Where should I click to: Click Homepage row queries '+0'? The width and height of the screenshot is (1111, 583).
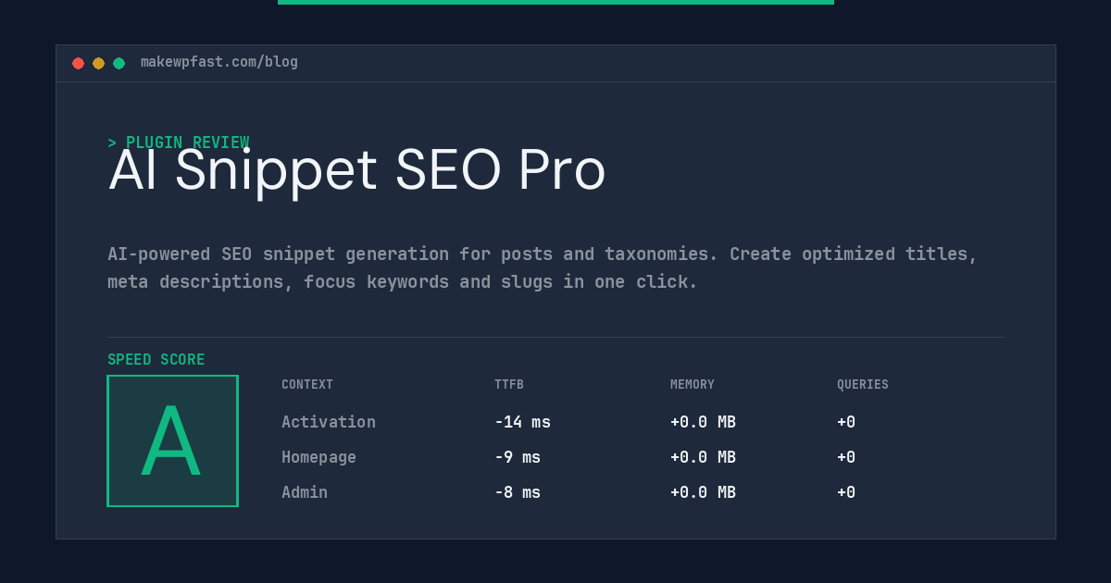pos(846,457)
